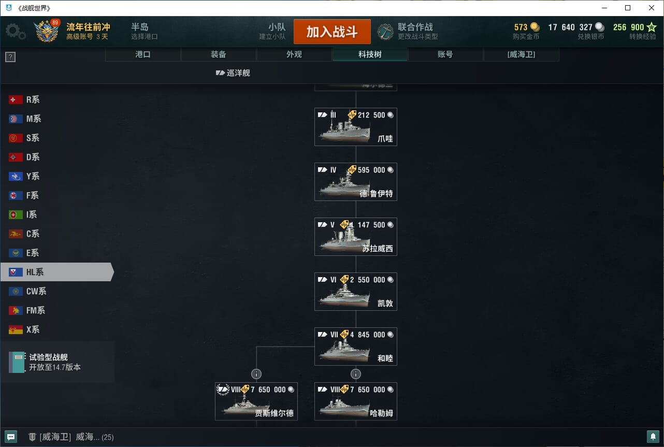Select the HL系 nation in sidebar
The image size is (664, 447).
point(56,272)
